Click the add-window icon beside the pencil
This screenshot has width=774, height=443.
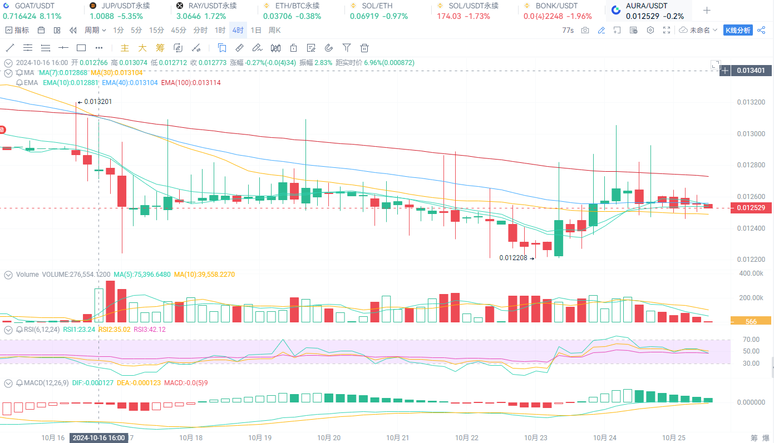pyautogui.click(x=618, y=30)
